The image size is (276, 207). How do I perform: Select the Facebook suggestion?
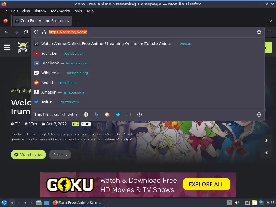coord(147,63)
